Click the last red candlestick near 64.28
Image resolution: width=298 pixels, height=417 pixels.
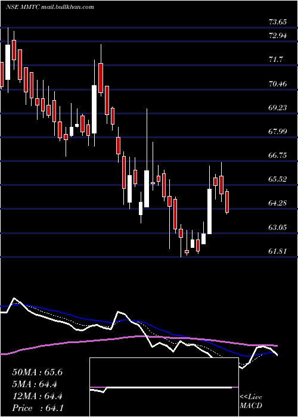coord(227,202)
